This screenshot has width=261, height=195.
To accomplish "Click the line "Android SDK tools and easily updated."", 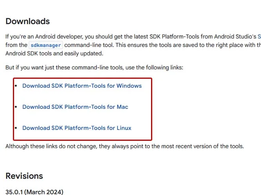I will 54,53.
